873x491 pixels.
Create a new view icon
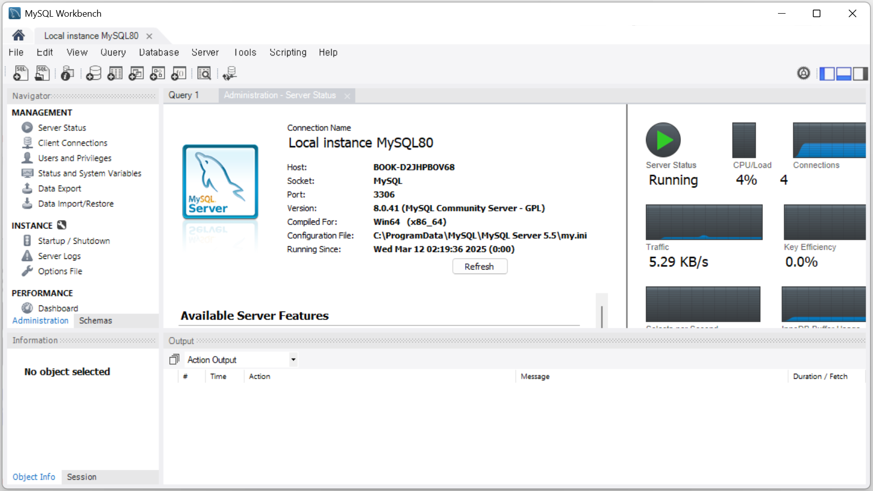(x=136, y=73)
